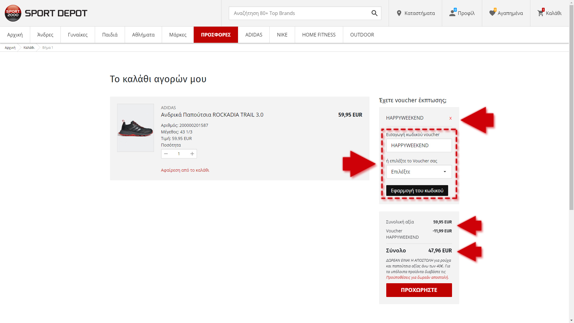The height and width of the screenshot is (323, 574).
Task: Open the Καλάθι link in header
Action: click(x=549, y=13)
